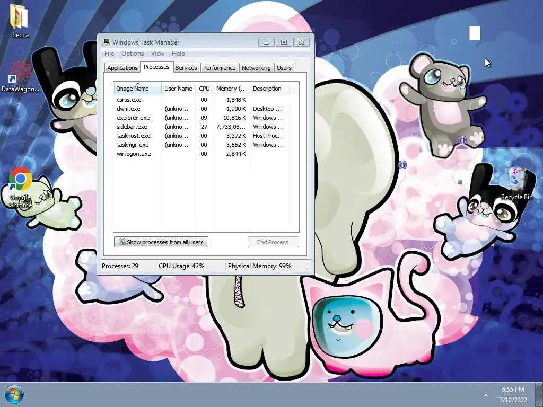
Task: Sort by the User Name column header
Action: [x=178, y=89]
